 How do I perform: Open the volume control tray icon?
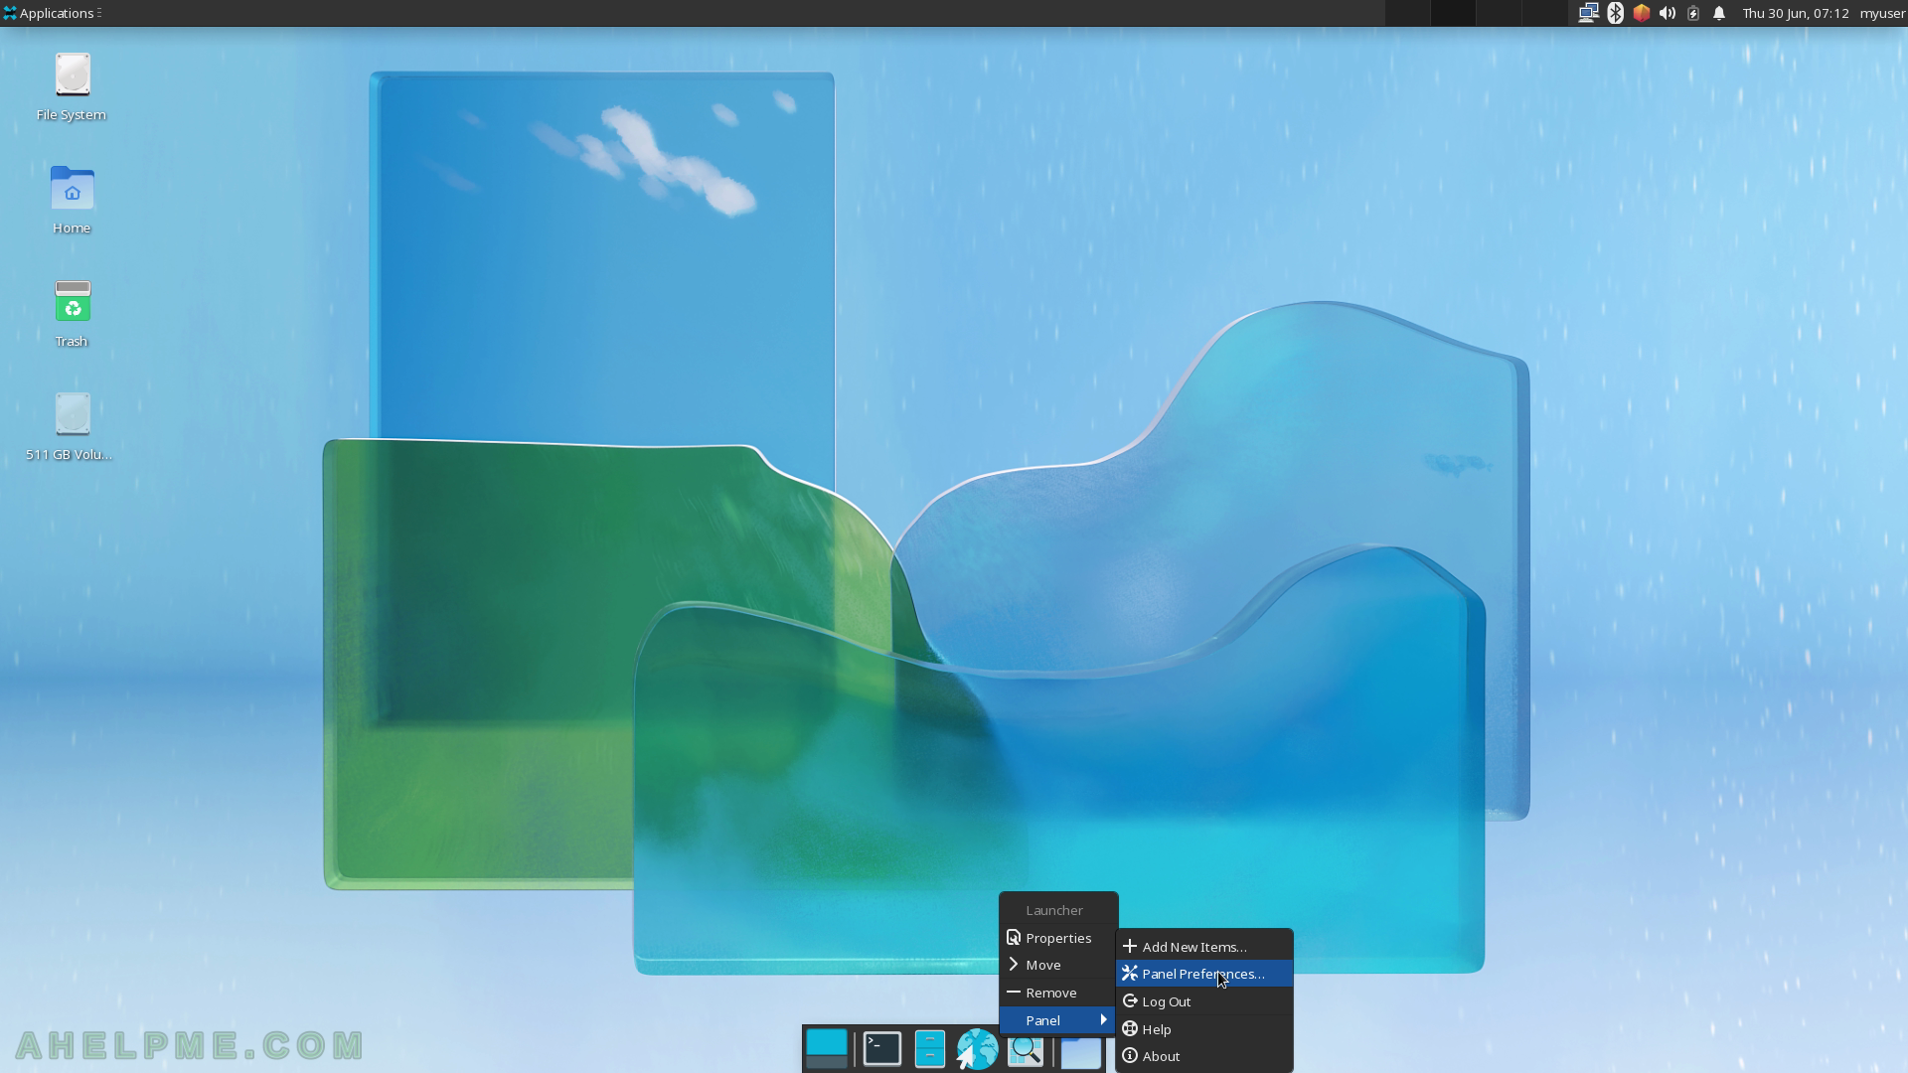(1668, 13)
